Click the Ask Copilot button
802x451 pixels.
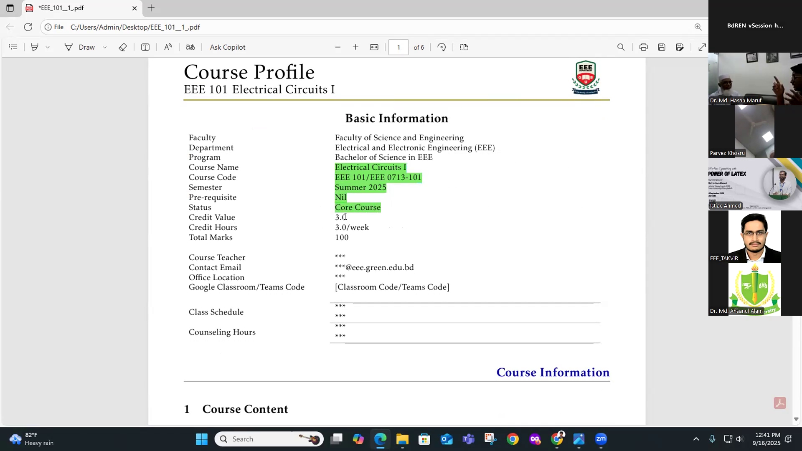tap(228, 47)
